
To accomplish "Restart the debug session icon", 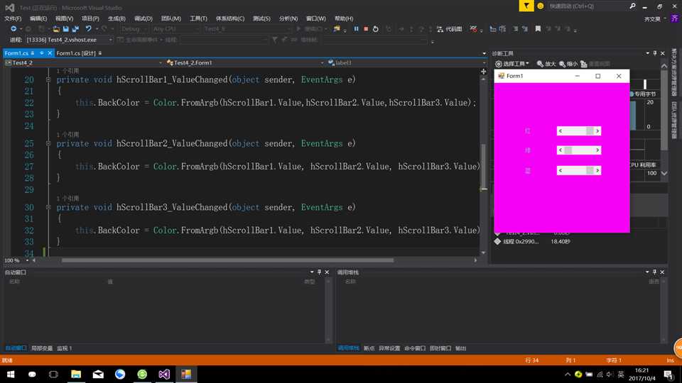I will [x=375, y=29].
